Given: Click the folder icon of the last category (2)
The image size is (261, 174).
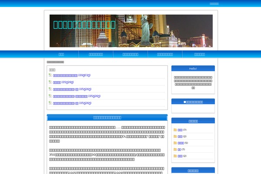Looking at the screenshot, I should pyautogui.click(x=175, y=156).
